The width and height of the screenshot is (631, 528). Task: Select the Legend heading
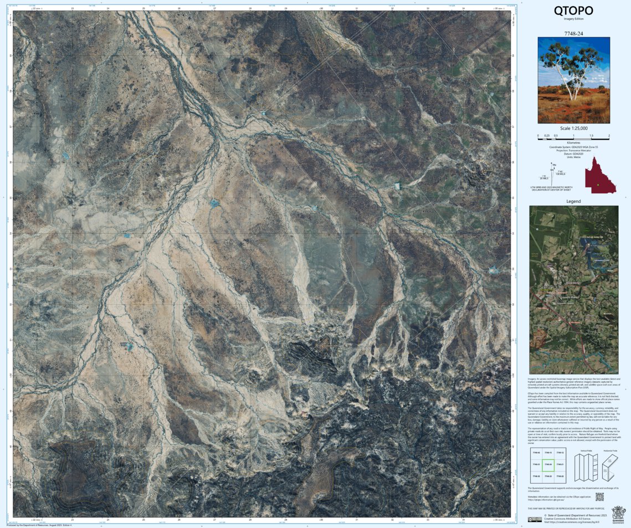point(574,201)
